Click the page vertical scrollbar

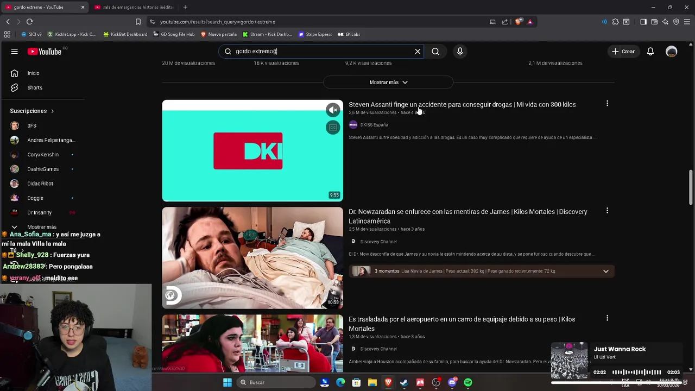(691, 187)
